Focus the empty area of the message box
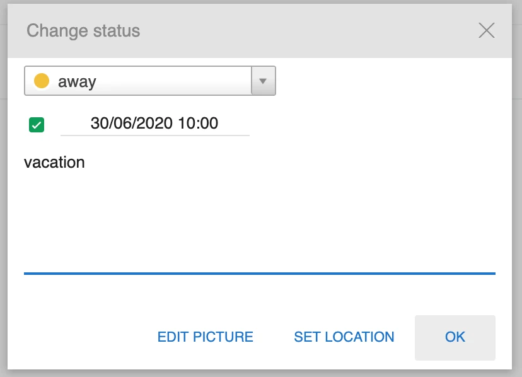The width and height of the screenshot is (522, 377). [258, 221]
